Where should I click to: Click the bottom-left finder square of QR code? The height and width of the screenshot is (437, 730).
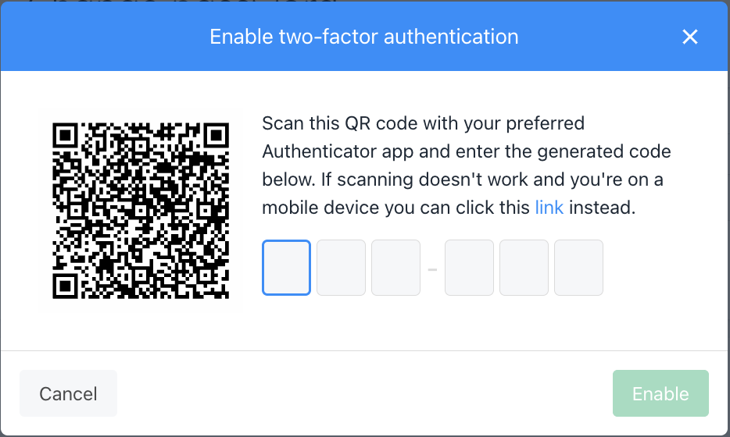click(x=65, y=286)
